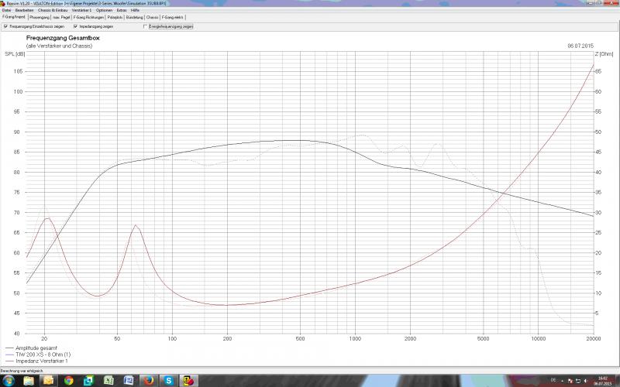Launch Firefox from the taskbar
This screenshot has width=620, height=387.
149,380
